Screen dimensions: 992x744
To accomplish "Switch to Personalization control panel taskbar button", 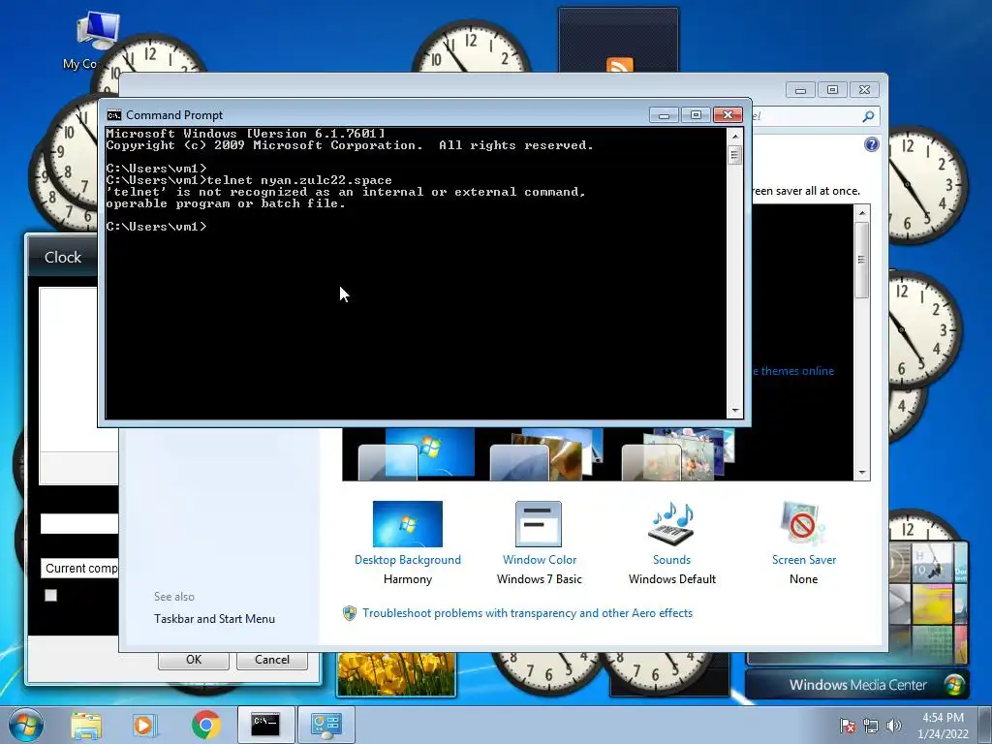I will [326, 725].
